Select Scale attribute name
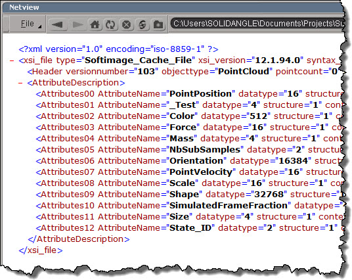The width and height of the screenshot is (352, 280). [x=182, y=183]
